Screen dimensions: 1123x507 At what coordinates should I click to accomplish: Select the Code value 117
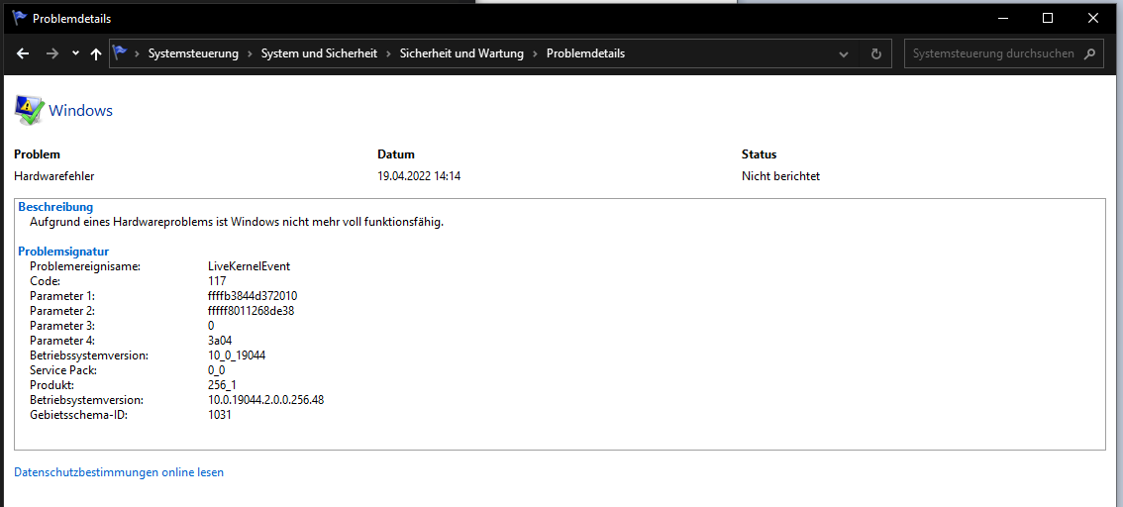(217, 281)
